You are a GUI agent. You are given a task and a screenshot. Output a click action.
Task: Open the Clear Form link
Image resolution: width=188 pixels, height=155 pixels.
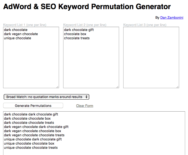coord(85,106)
